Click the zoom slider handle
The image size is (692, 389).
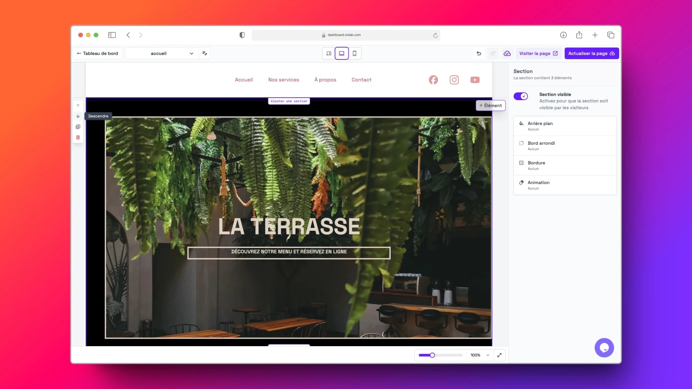pos(432,355)
